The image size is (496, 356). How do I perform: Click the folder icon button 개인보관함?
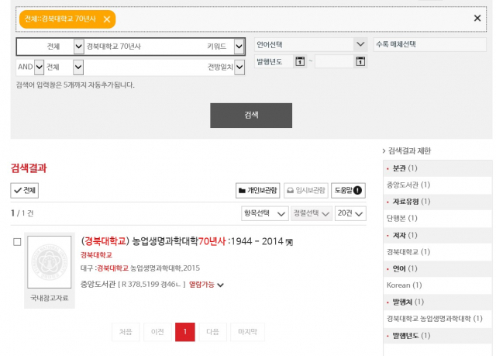[x=258, y=191]
